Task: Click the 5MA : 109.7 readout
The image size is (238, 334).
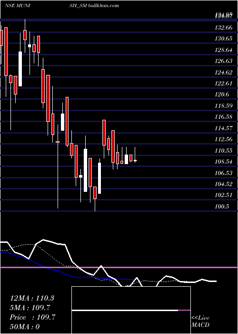Action: (x=30, y=308)
